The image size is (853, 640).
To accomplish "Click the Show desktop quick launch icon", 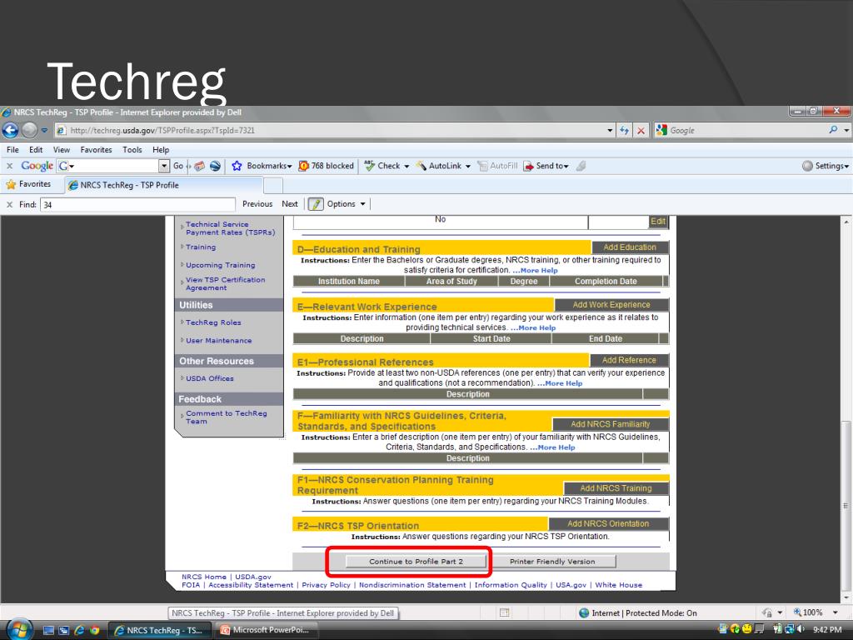I will [48, 630].
